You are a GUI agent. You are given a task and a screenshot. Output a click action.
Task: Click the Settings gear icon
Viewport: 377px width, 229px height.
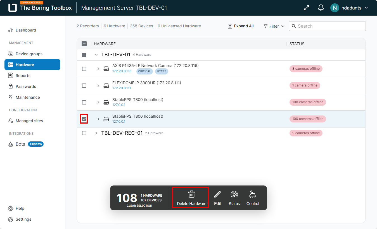click(11, 219)
